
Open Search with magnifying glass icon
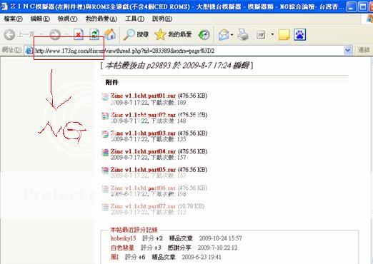pos(129,35)
